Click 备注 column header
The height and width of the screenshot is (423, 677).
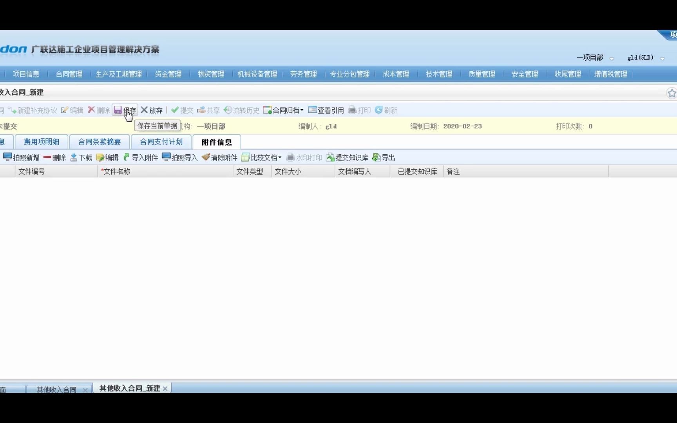(526, 172)
